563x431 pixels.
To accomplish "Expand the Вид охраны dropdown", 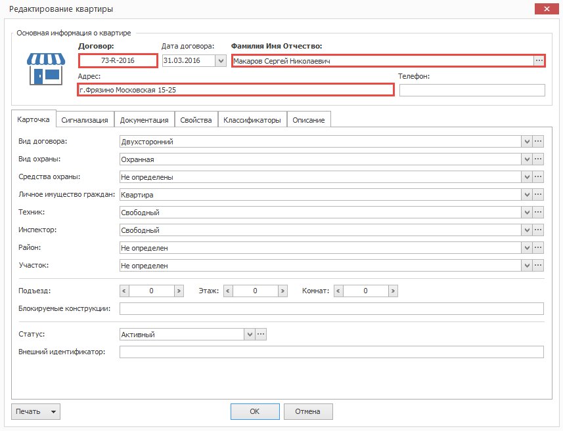I will point(527,159).
